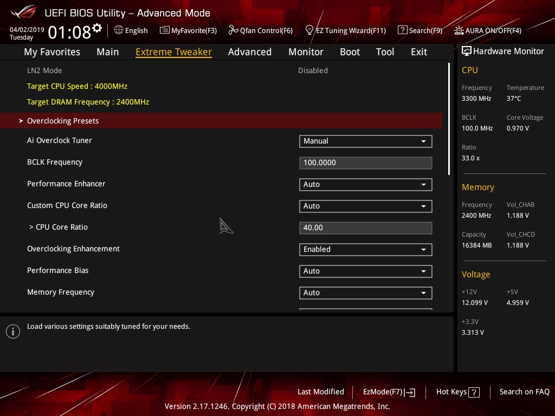Click the ROG logo icon

[24, 12]
